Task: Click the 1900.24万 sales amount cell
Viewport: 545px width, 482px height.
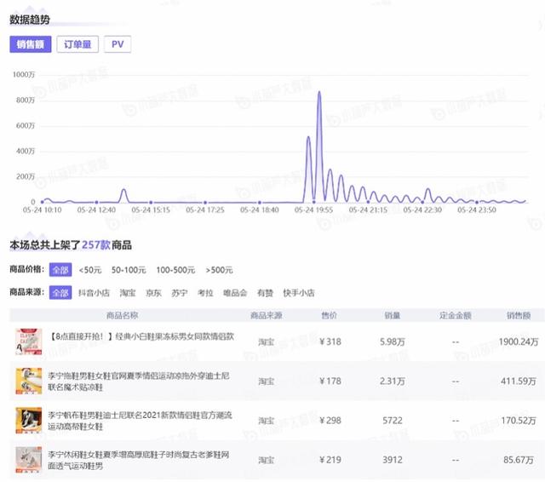Action: [x=519, y=341]
